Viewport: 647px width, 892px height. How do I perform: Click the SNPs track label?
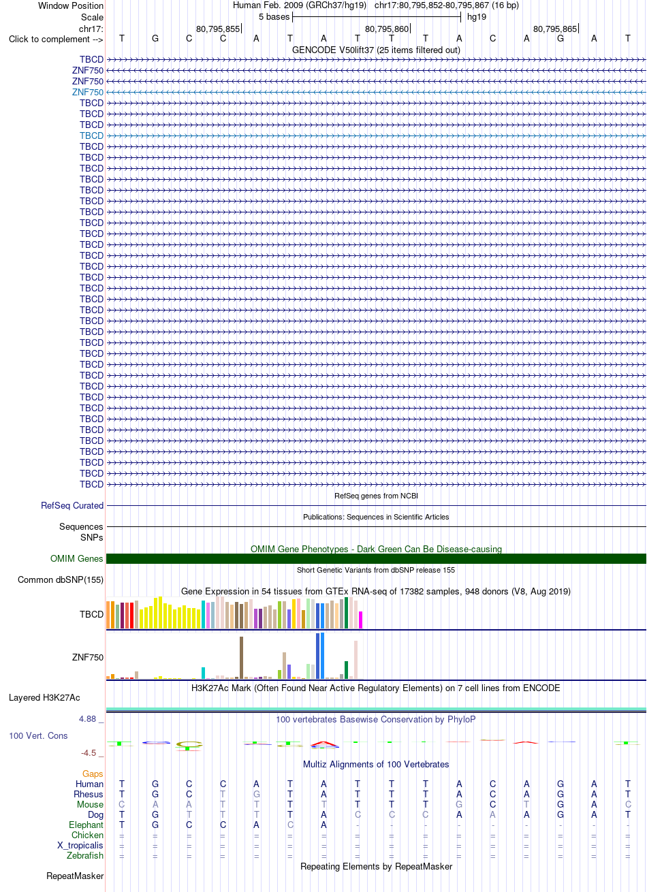[x=91, y=537]
